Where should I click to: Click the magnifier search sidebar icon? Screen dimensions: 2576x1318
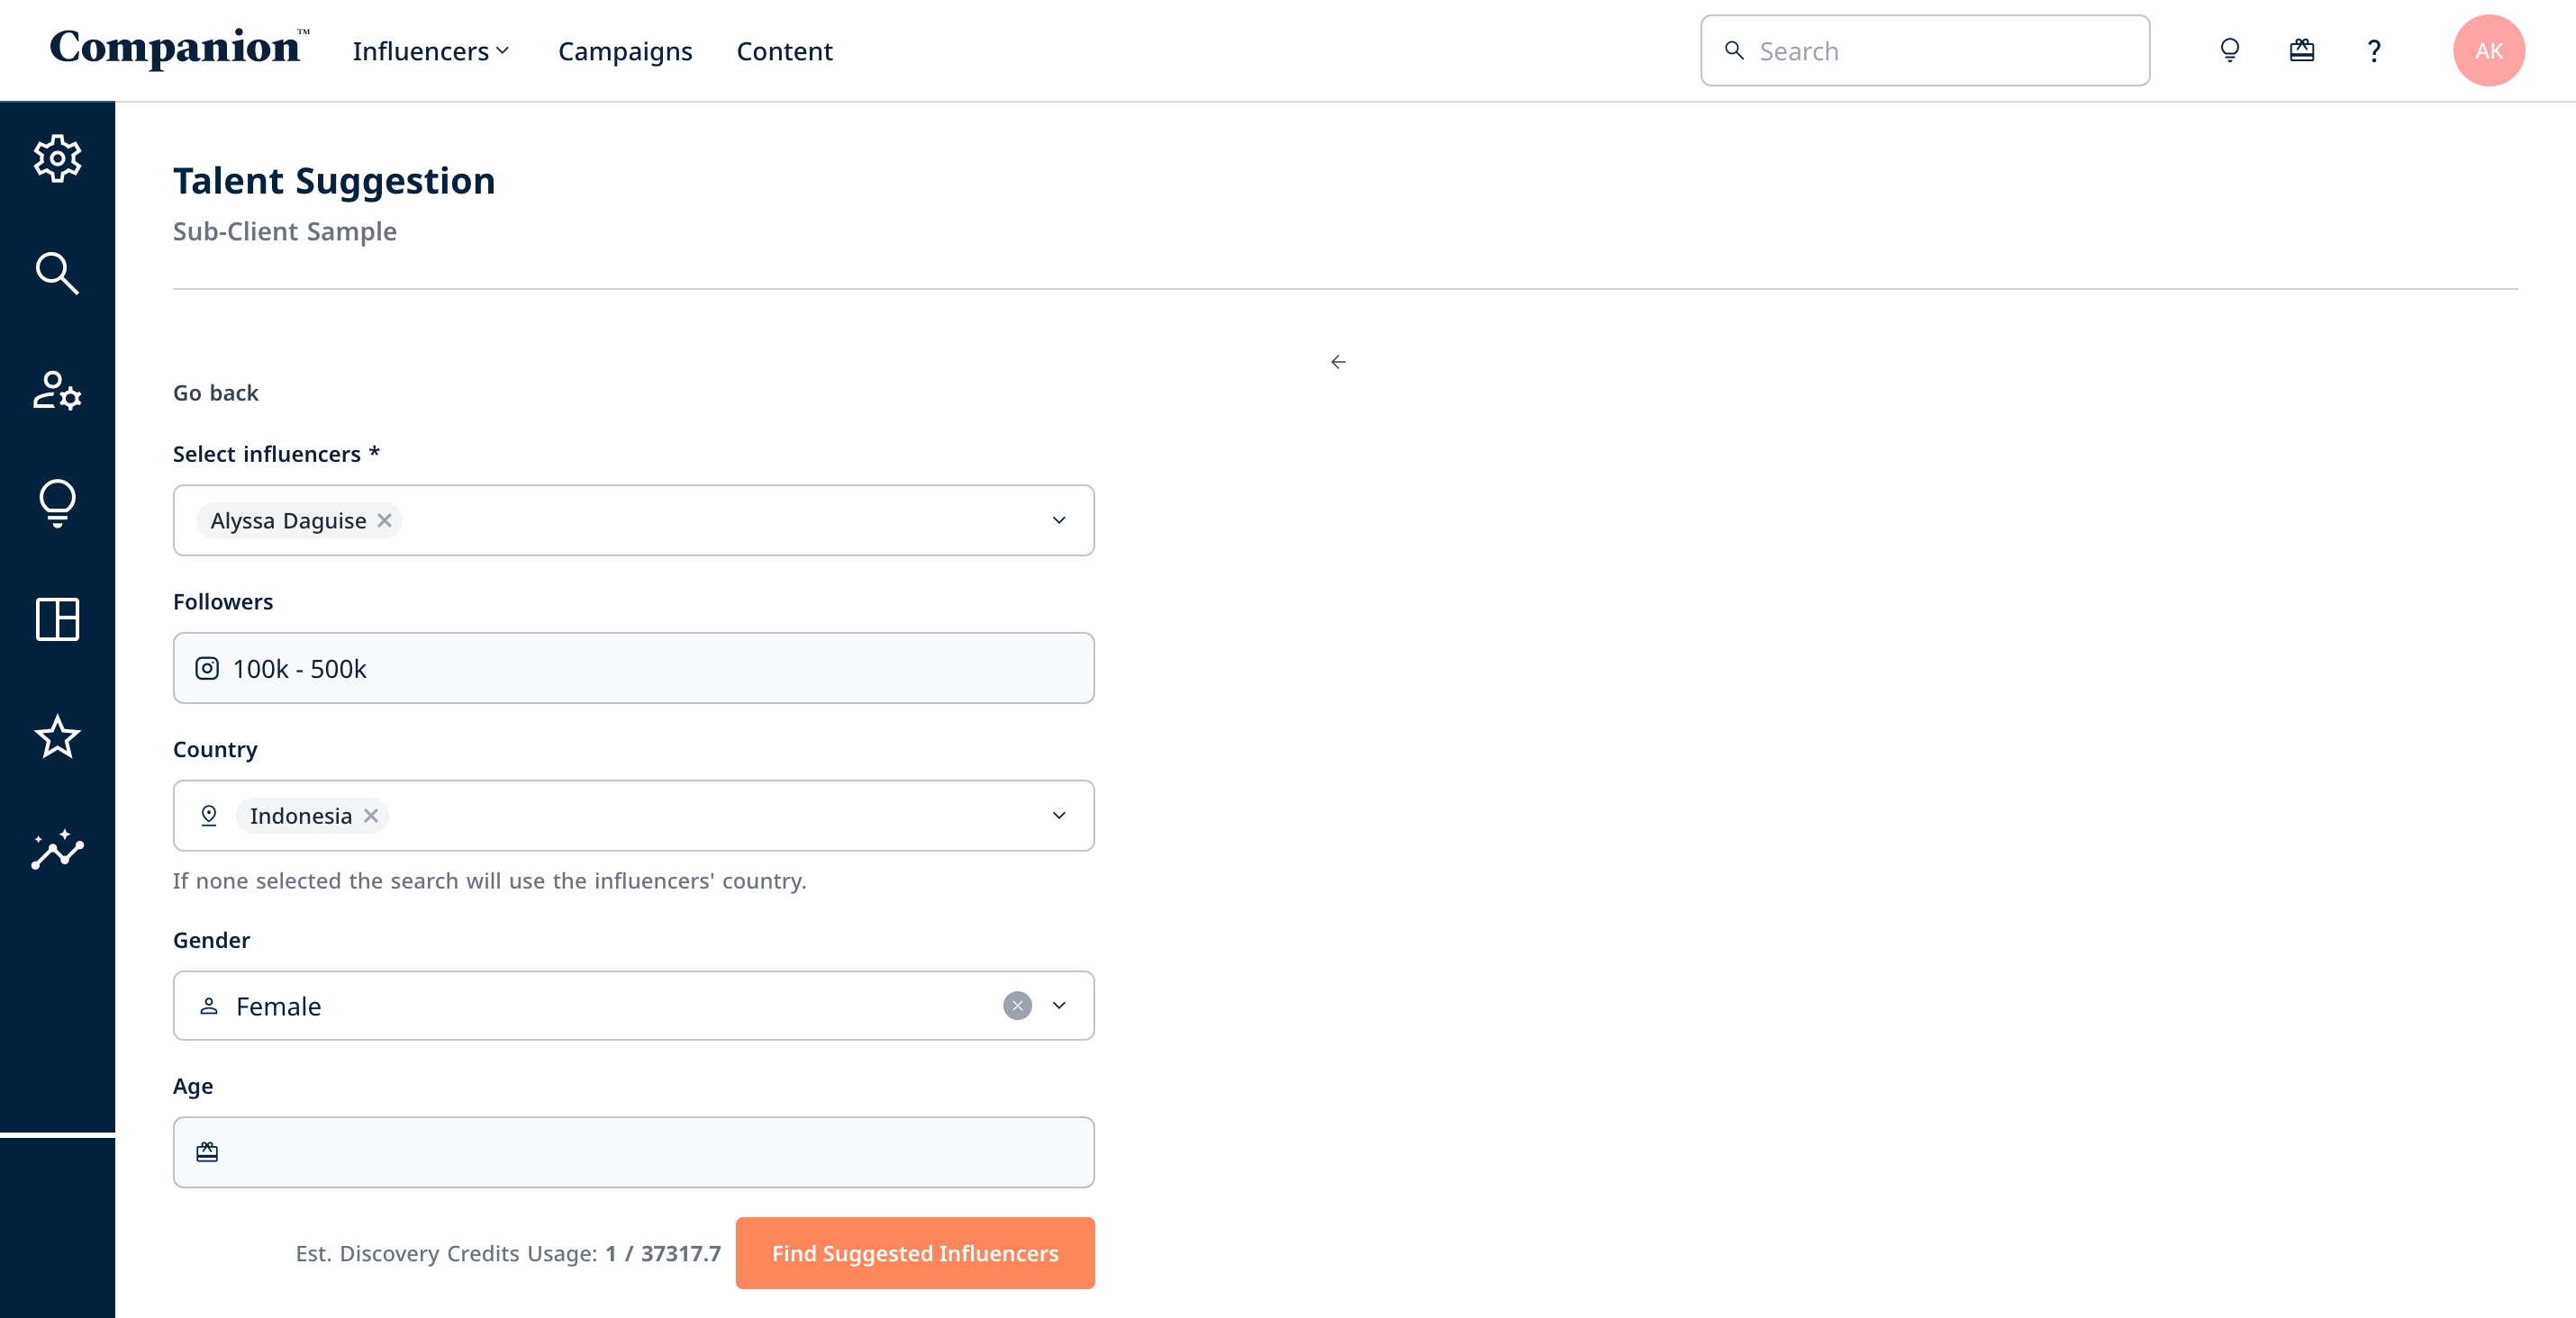(x=57, y=273)
